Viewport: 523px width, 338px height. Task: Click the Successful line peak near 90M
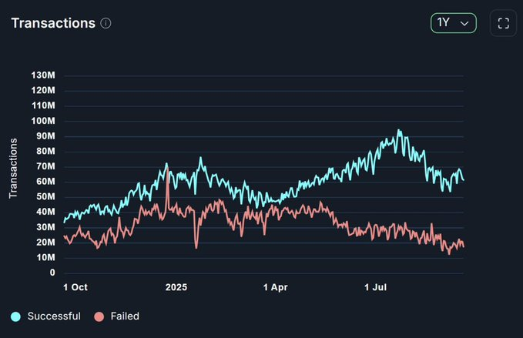pyautogui.click(x=398, y=131)
